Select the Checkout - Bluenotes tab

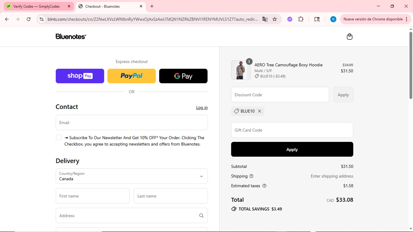[111, 6]
